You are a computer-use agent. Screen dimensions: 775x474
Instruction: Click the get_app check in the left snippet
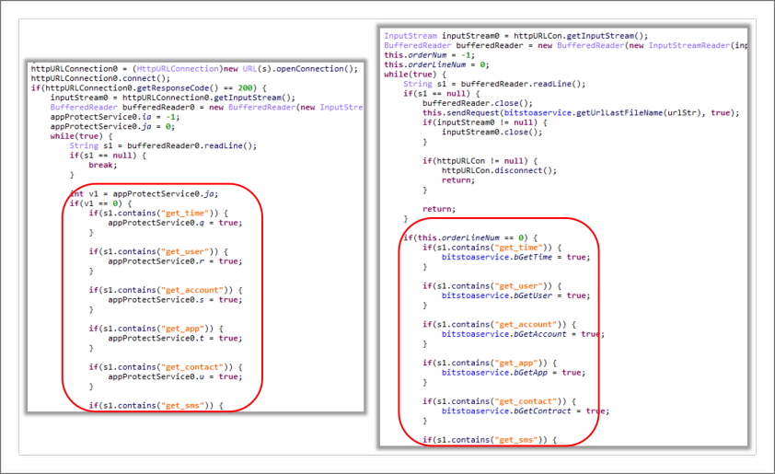156,329
